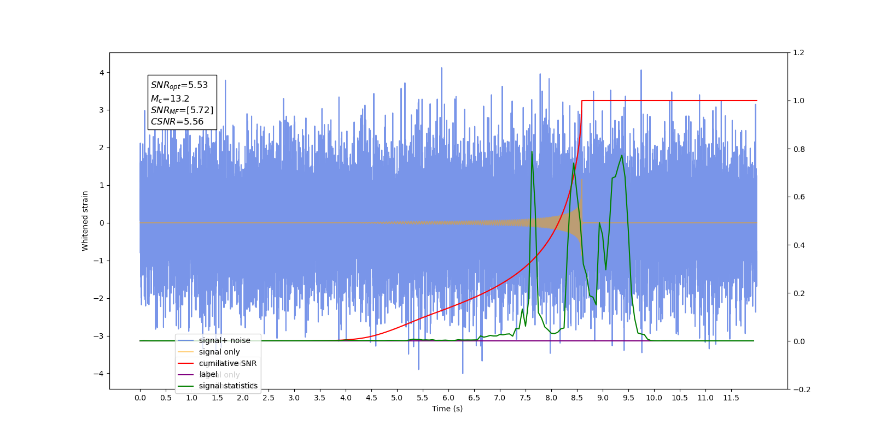
Task: Click the x-axis tick label 11.0
Action: (705, 398)
